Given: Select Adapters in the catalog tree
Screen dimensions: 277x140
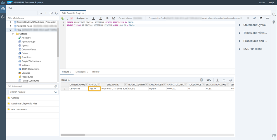Looking at the screenshot, I should [26, 38].
